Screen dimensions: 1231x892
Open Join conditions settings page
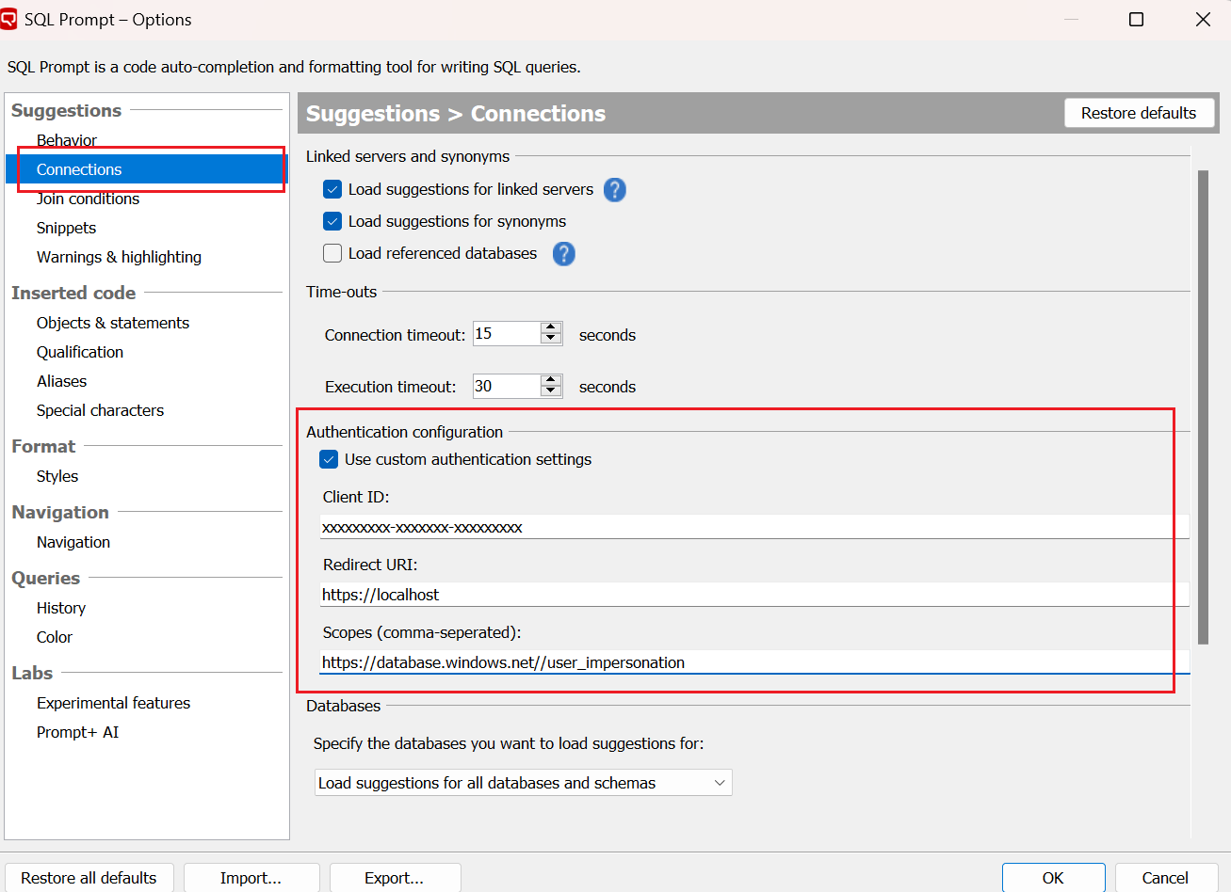(x=88, y=199)
